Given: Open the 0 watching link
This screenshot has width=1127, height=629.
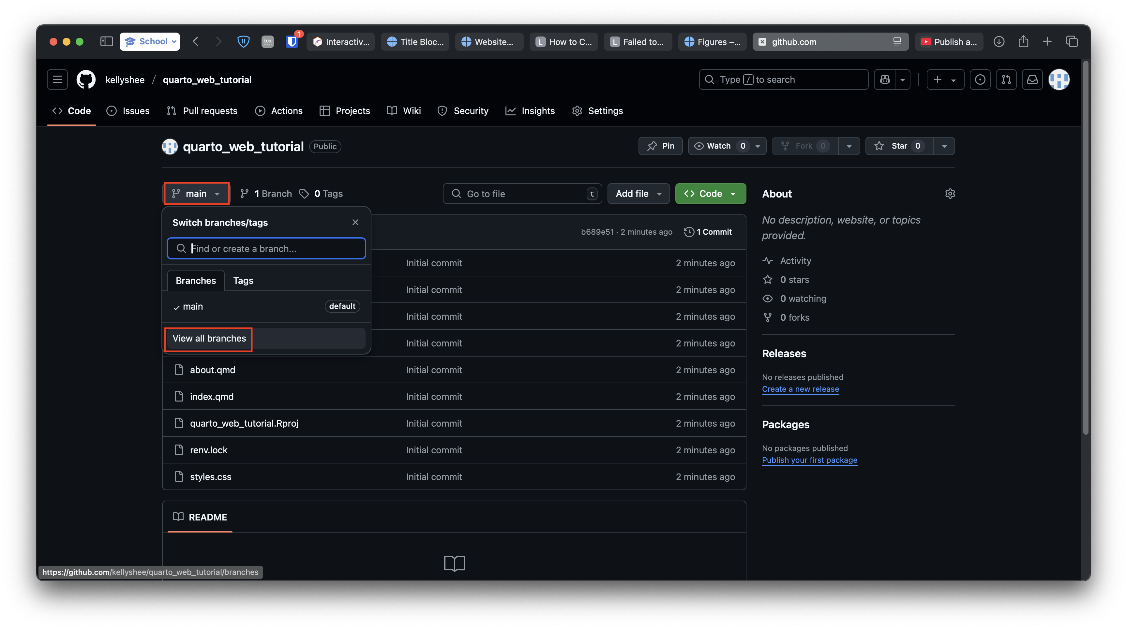Looking at the screenshot, I should 794,299.
